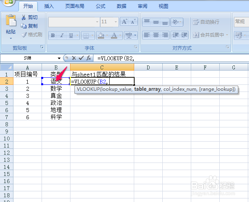Open the fill color dropdown arrow

click(107, 35)
